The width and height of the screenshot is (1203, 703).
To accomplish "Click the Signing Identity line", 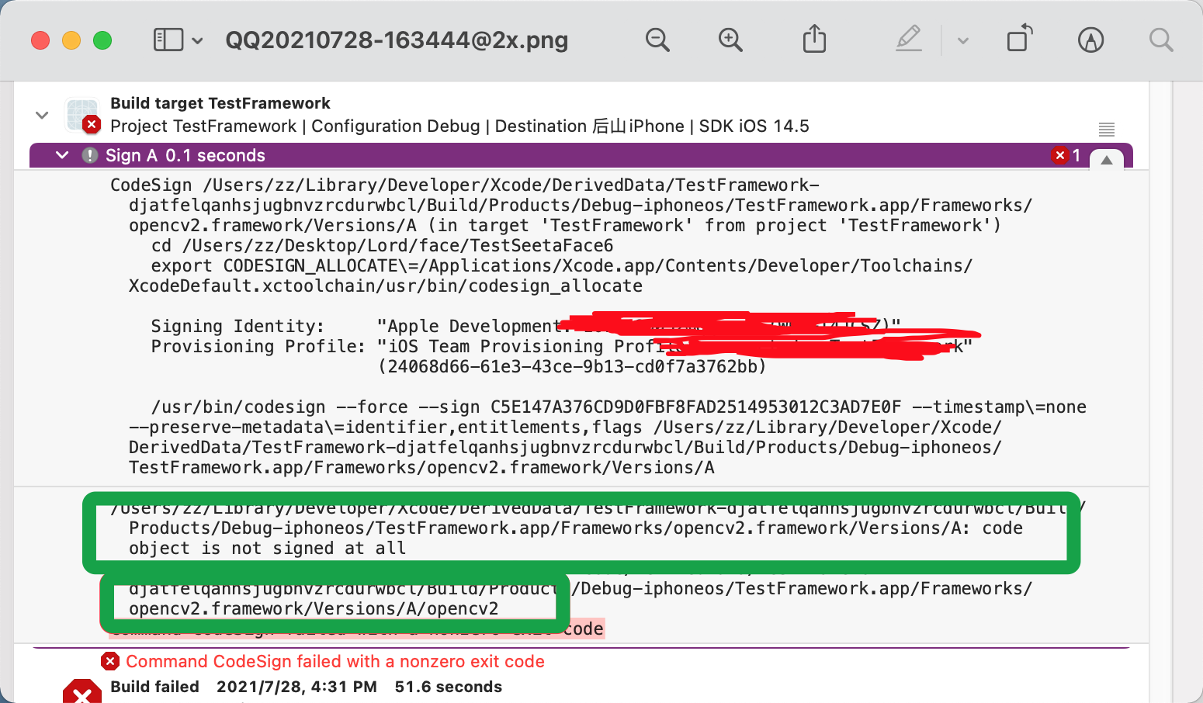I will pyautogui.click(x=526, y=326).
